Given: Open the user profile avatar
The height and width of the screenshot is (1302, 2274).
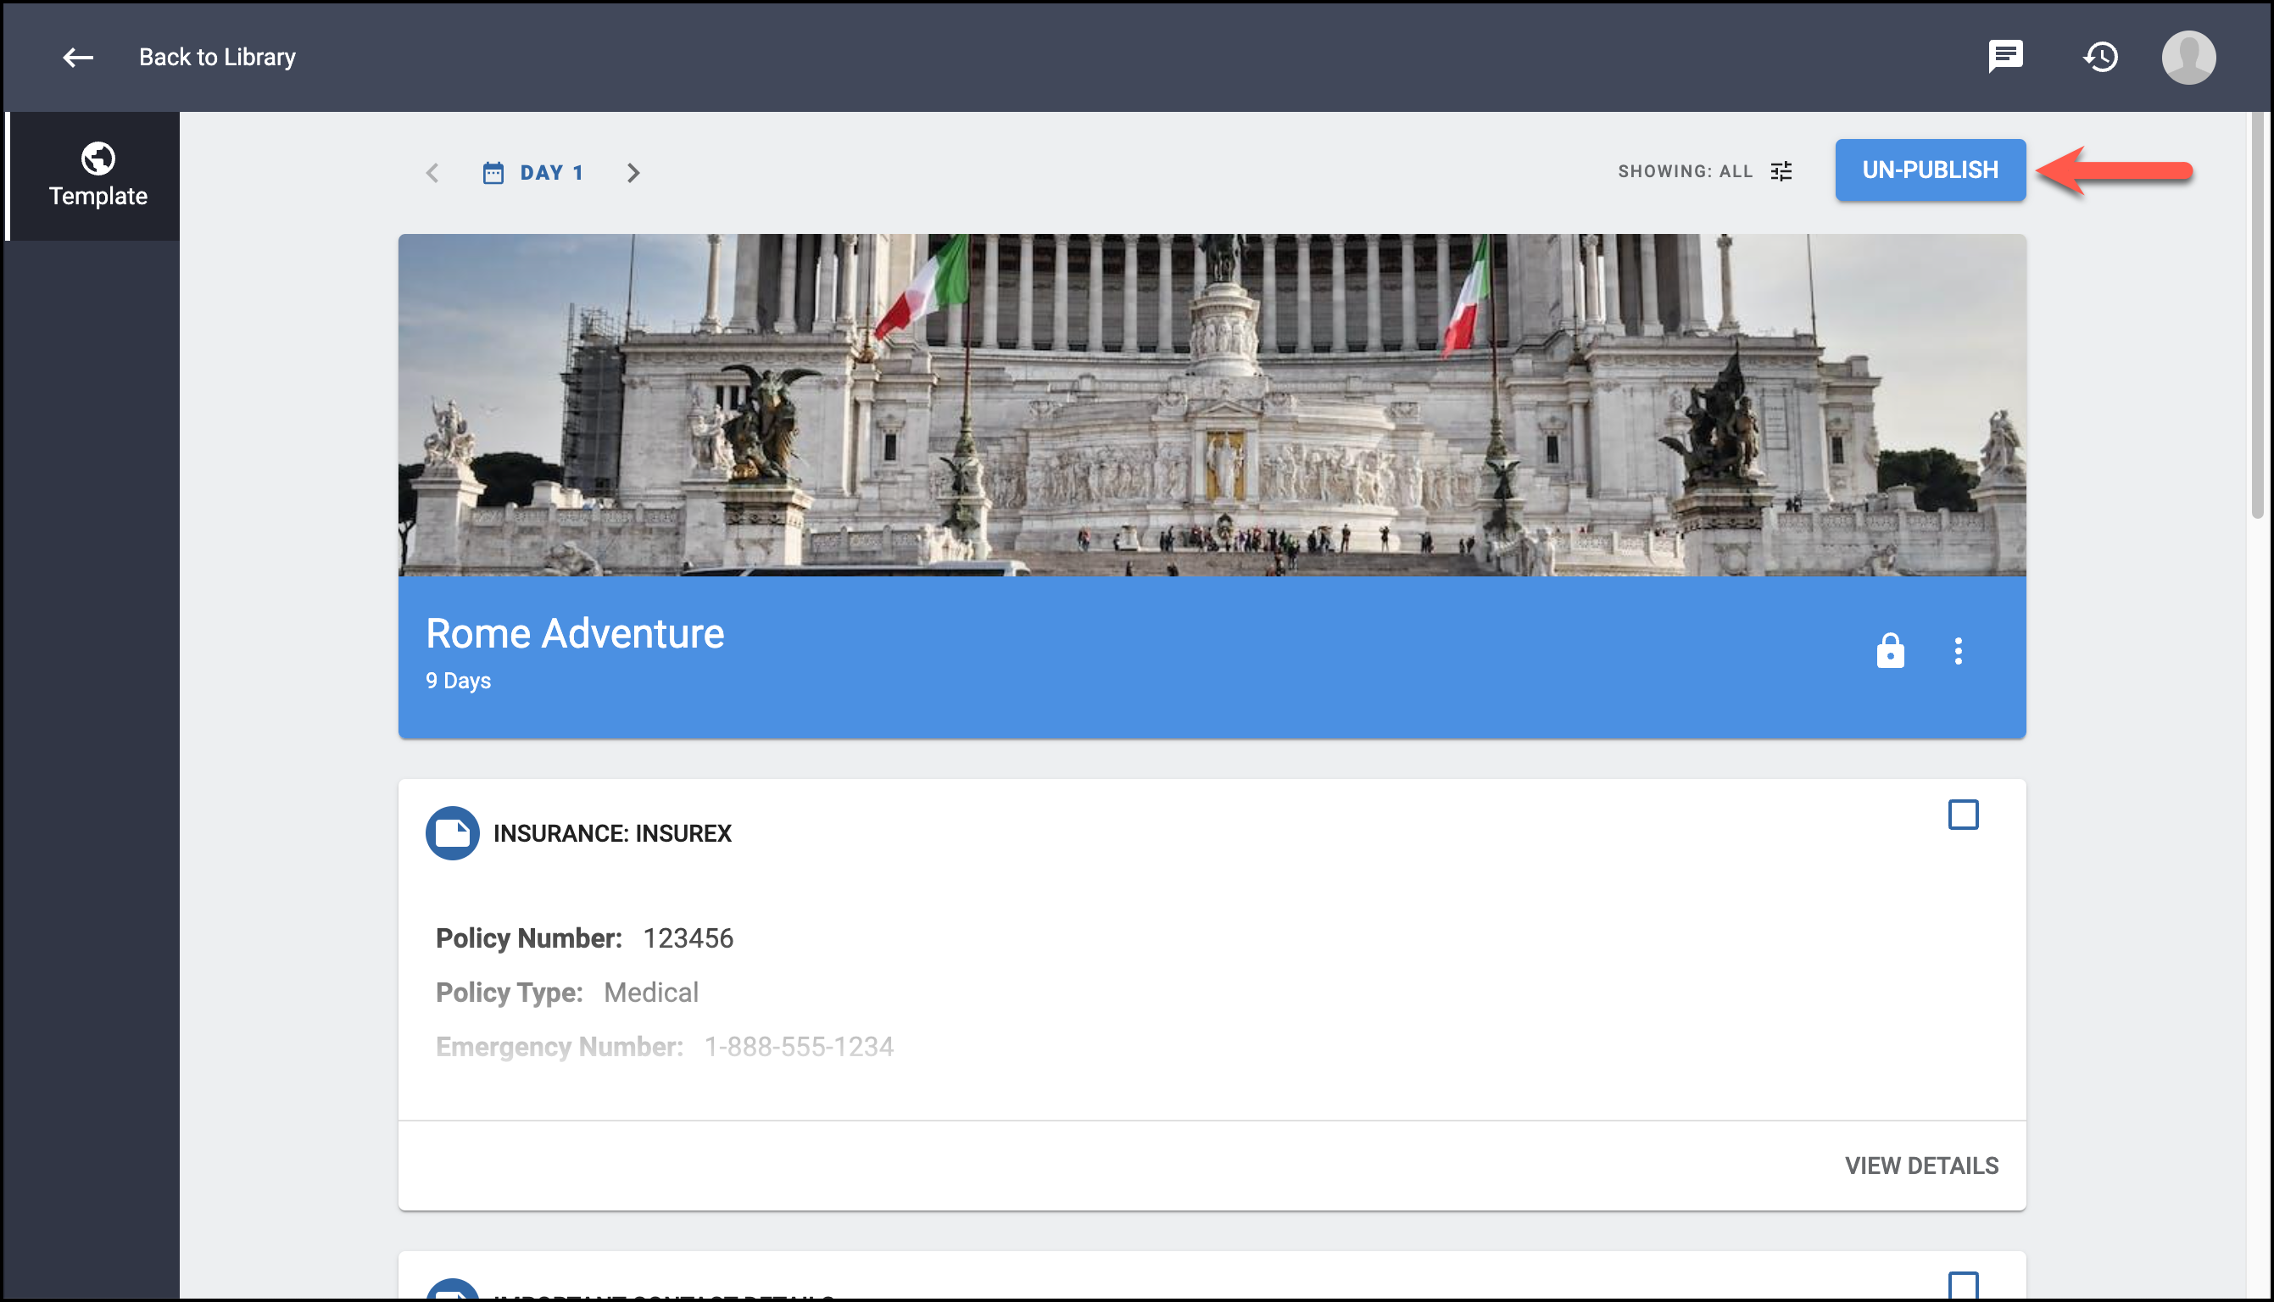Looking at the screenshot, I should [2188, 58].
